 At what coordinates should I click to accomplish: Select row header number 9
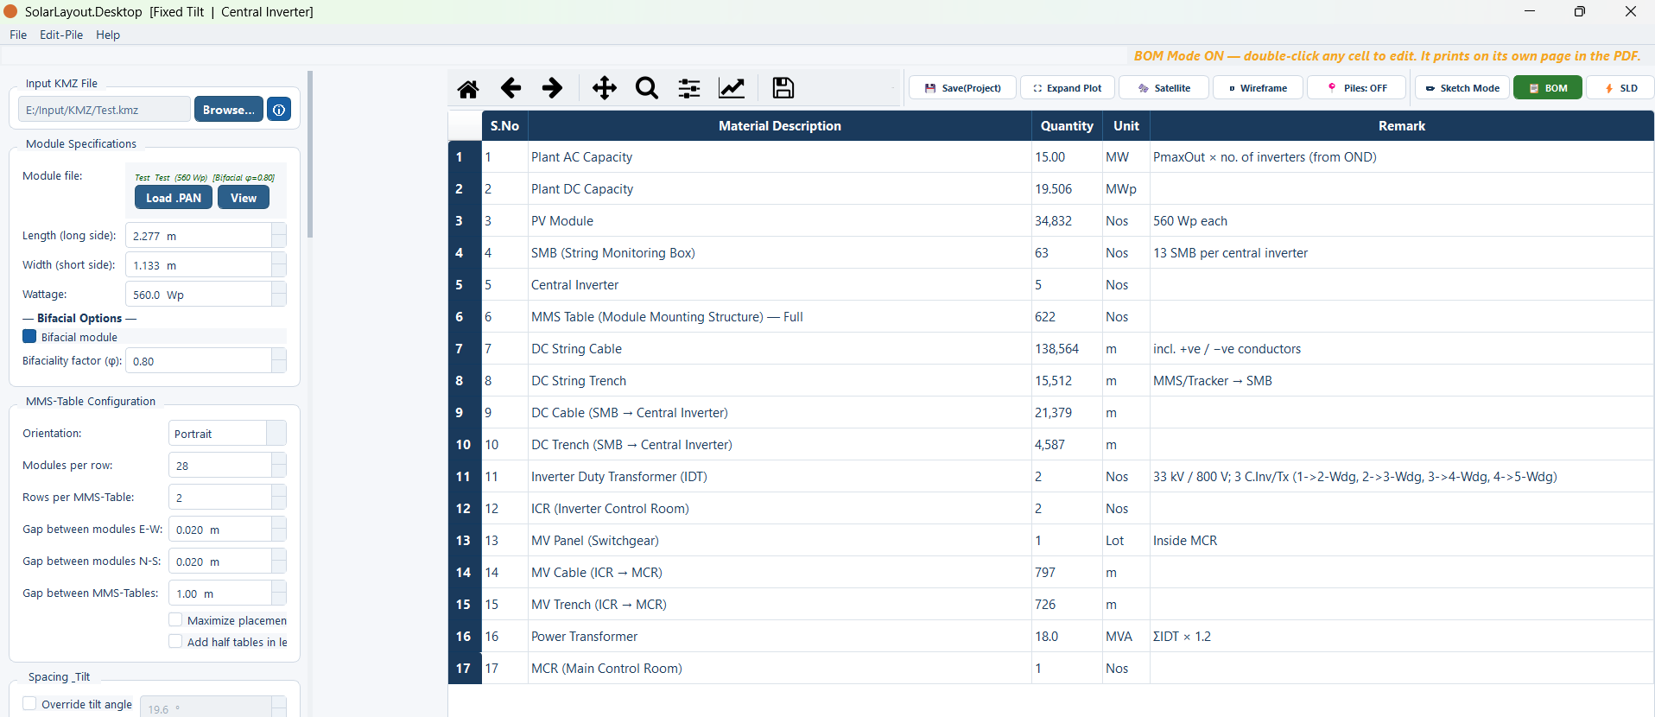pyautogui.click(x=465, y=413)
